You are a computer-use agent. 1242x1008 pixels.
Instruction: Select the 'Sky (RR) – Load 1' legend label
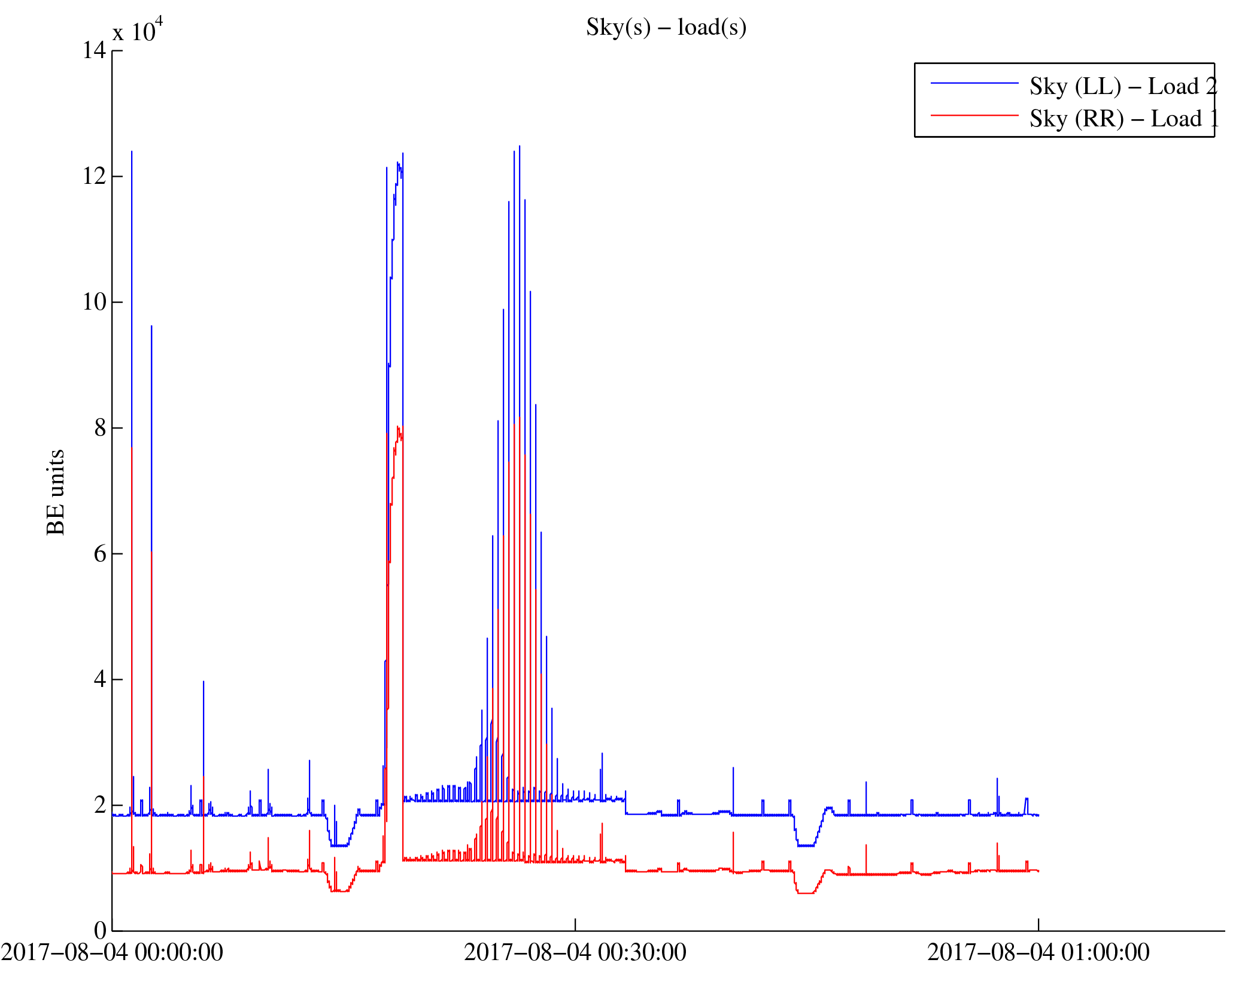click(x=1123, y=119)
